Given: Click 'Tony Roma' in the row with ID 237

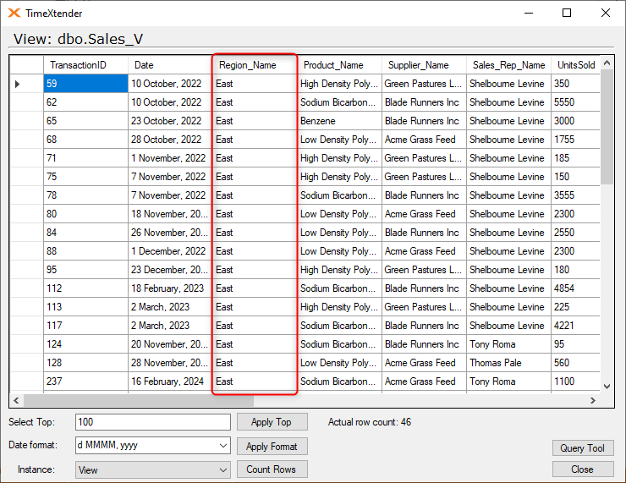Looking at the screenshot, I should (508, 381).
